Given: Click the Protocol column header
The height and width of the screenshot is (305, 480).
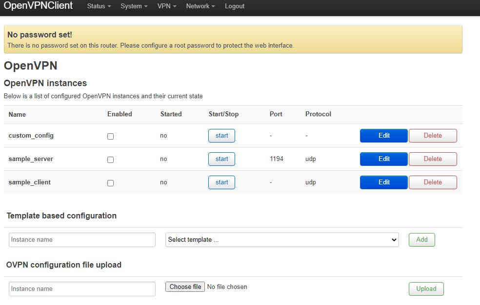Looking at the screenshot, I should (318, 114).
